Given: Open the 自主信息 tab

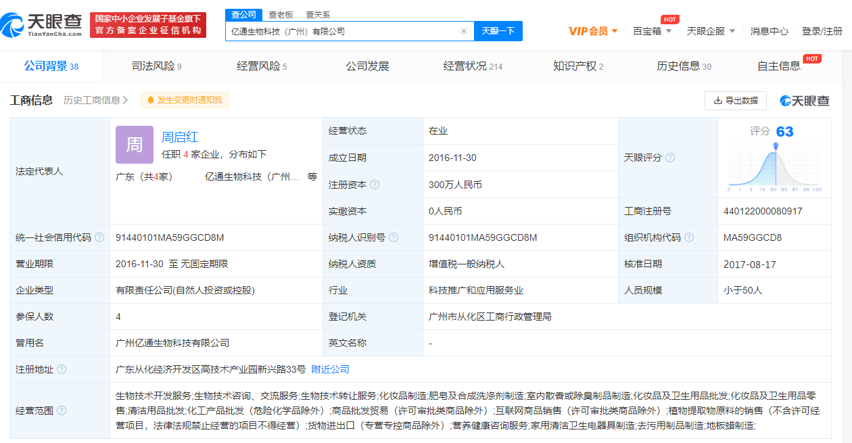Looking at the screenshot, I should coord(779,66).
